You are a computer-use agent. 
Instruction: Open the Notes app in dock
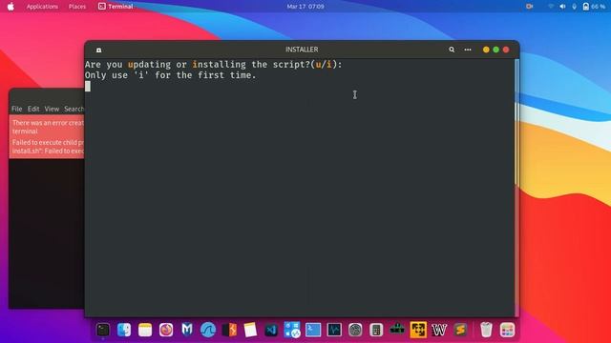145,330
